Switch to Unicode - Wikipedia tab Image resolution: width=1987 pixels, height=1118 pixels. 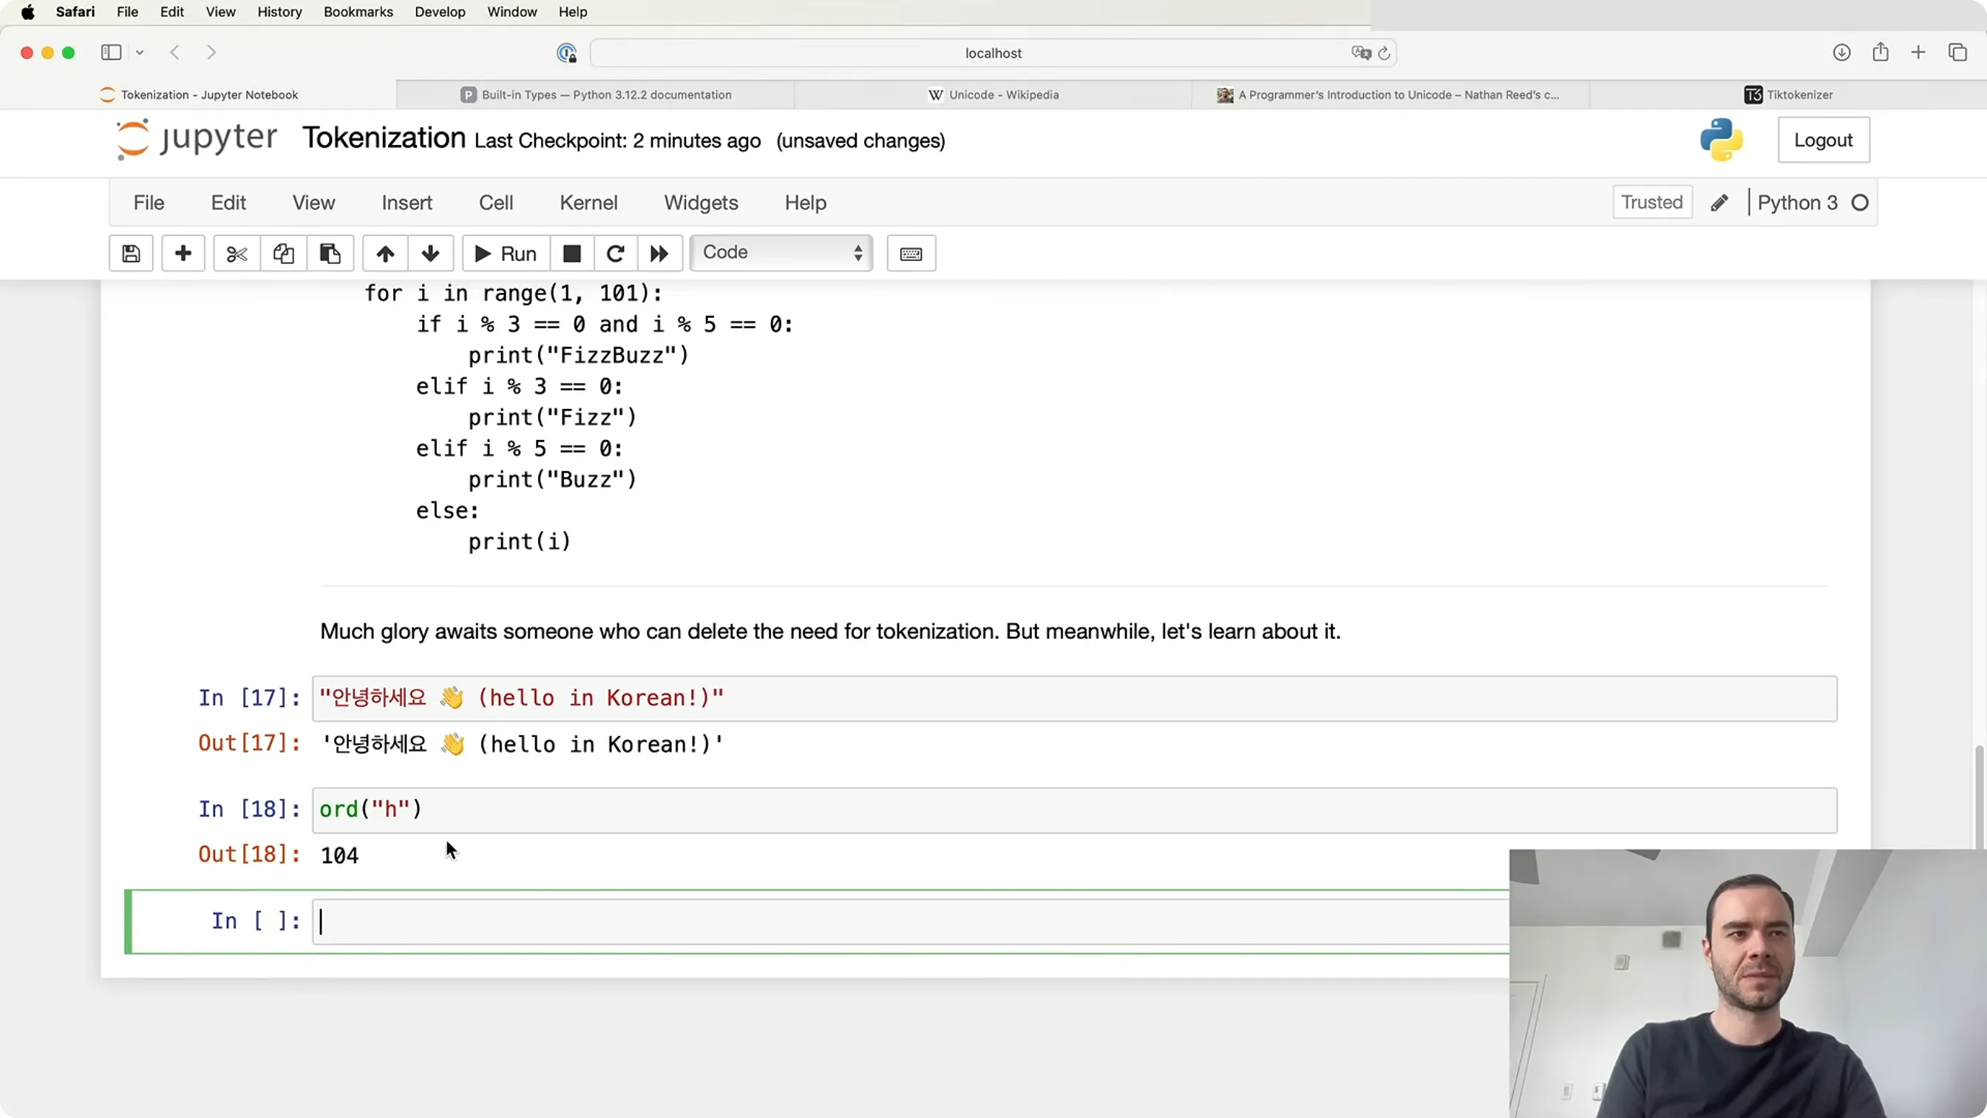993,95
